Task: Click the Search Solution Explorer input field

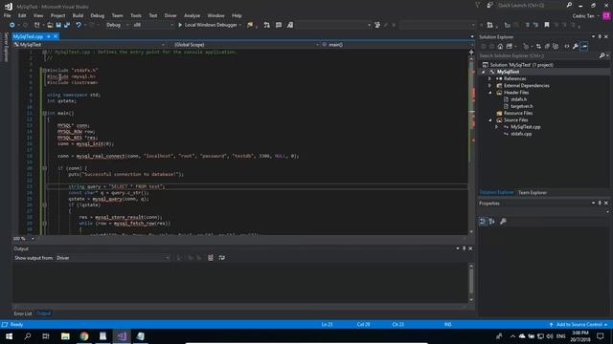Action: [x=538, y=55]
